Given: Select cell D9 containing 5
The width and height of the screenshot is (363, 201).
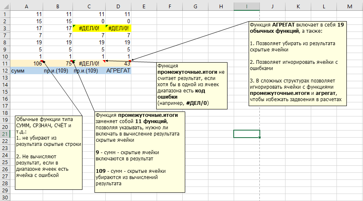Looking at the screenshot, I should point(118,50).
